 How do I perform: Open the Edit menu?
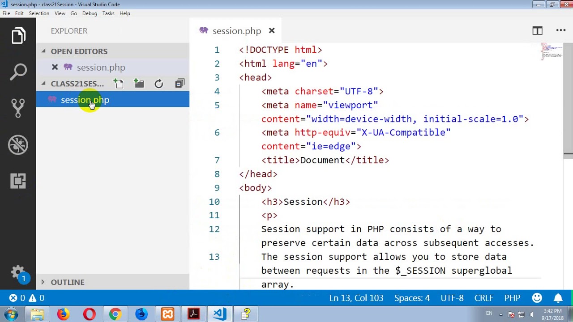[19, 13]
